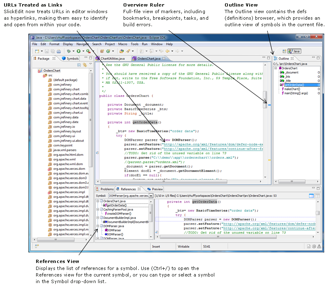Screen dimensions: 335x288
Task: Collapse the DOMParser.java node in References
Action: (98, 226)
